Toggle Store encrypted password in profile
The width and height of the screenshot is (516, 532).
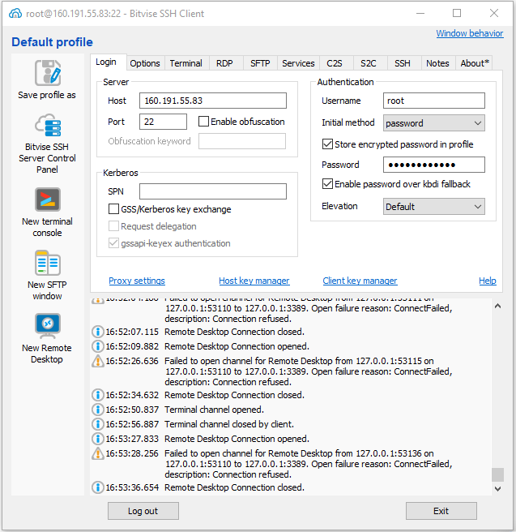(x=327, y=144)
